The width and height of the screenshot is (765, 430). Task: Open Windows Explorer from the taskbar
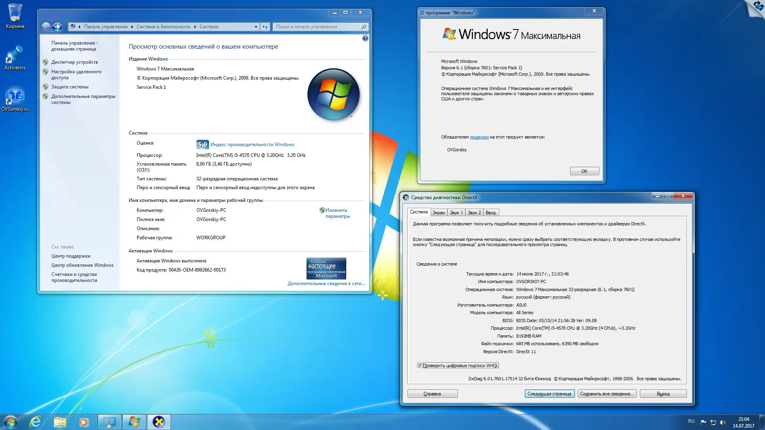coord(60,421)
